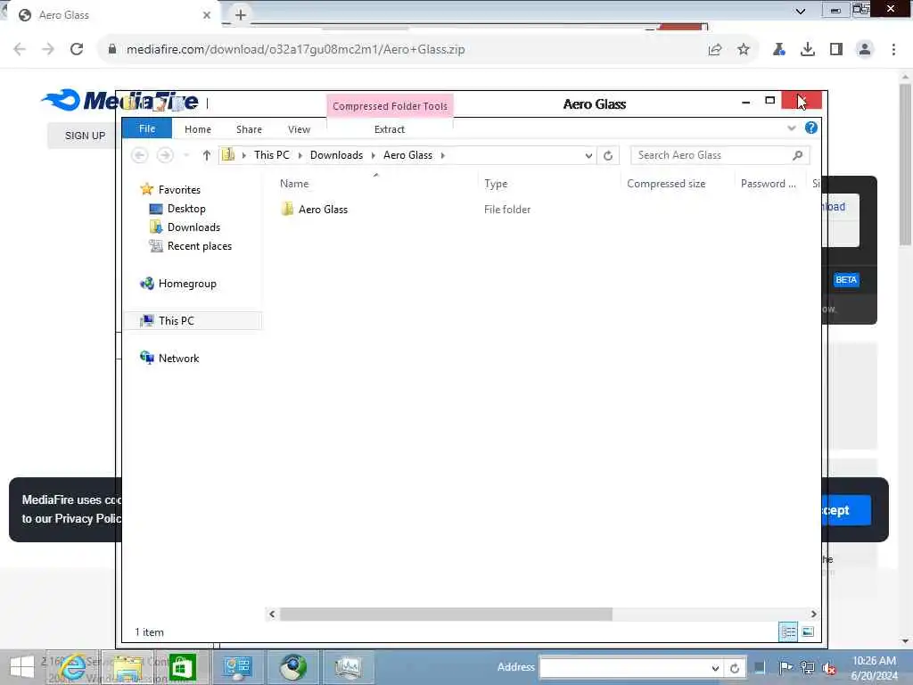Go up one folder level in Explorer

pyautogui.click(x=206, y=155)
